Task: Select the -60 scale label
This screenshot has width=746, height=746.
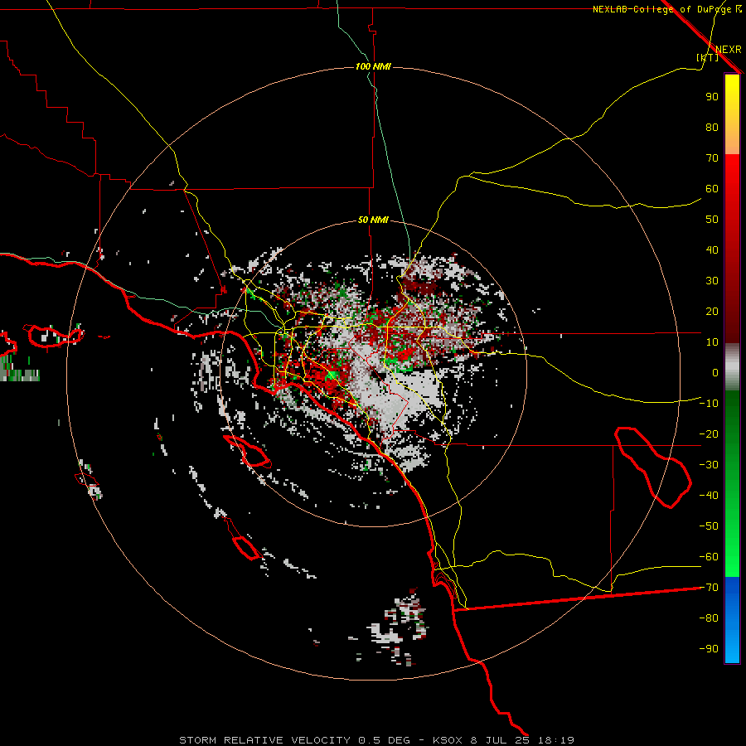Action: coord(709,557)
